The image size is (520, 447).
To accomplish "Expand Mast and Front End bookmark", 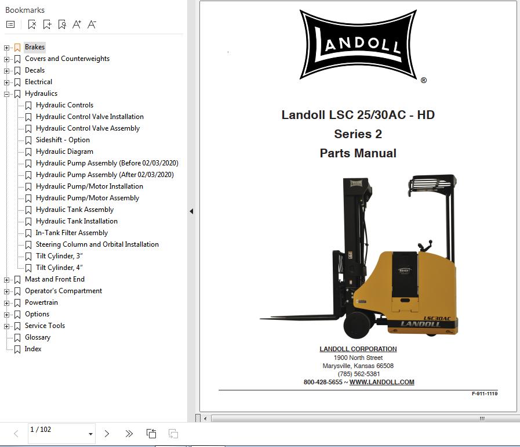I will click(6, 280).
